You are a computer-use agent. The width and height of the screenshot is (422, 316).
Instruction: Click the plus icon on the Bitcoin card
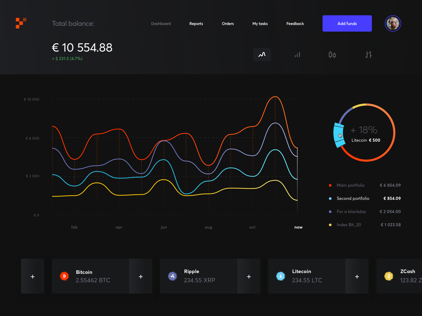(x=141, y=276)
